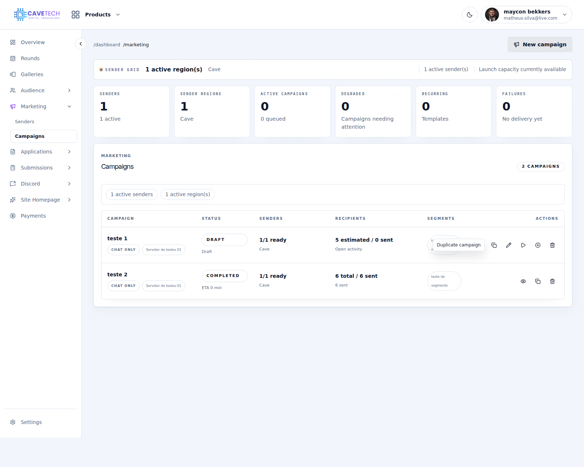Open the Products dropdown
The width and height of the screenshot is (584, 467).
click(96, 15)
